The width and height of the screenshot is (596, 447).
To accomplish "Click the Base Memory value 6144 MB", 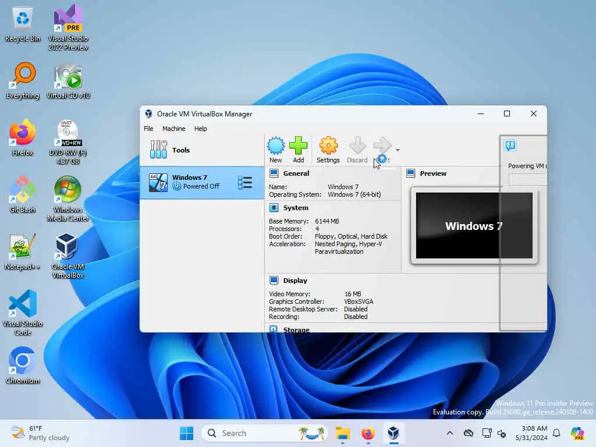I will click(327, 221).
